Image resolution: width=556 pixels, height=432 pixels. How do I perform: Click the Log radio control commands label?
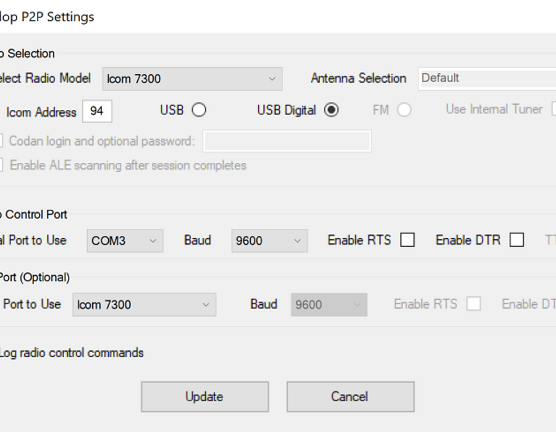71,353
